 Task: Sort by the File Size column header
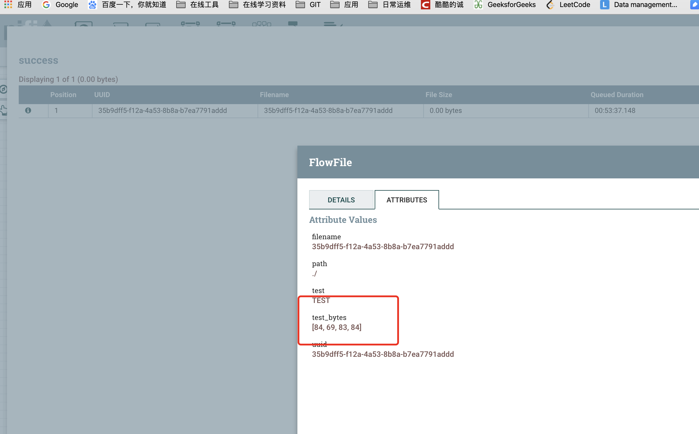pos(438,95)
